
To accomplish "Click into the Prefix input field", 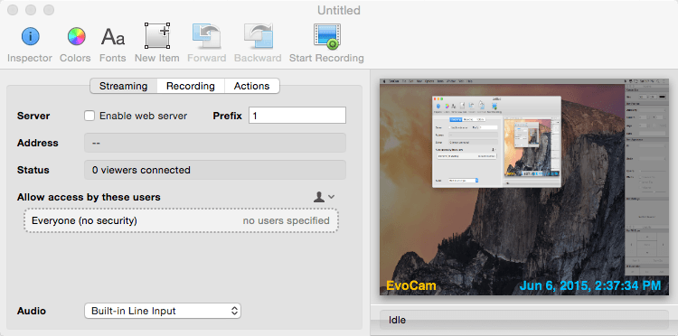I will click(x=297, y=116).
